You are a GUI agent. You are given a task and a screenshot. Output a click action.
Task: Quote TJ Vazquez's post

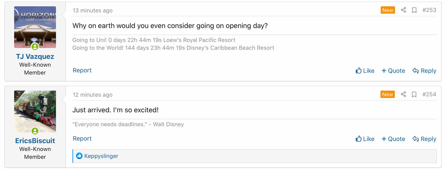pos(393,70)
